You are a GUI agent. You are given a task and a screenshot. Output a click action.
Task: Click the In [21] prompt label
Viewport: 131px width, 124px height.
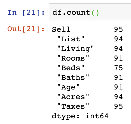tap(26, 13)
